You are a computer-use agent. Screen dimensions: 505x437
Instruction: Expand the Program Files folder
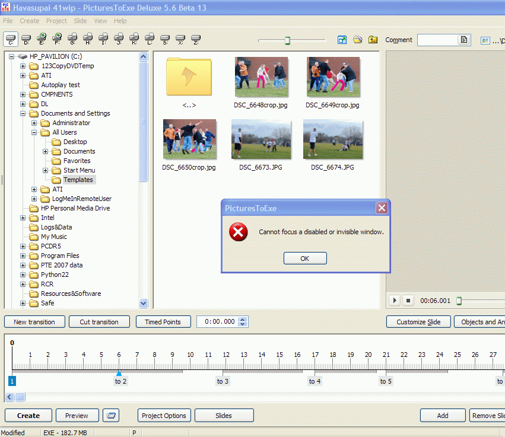[x=23, y=256]
